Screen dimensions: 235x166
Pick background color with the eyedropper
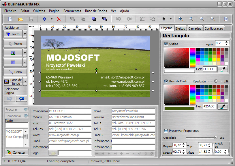point(223,107)
